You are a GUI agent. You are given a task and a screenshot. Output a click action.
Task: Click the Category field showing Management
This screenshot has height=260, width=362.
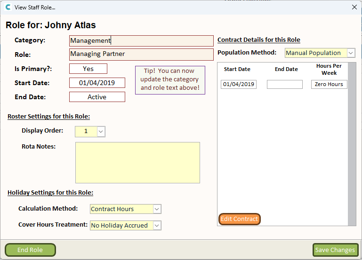[x=141, y=41]
